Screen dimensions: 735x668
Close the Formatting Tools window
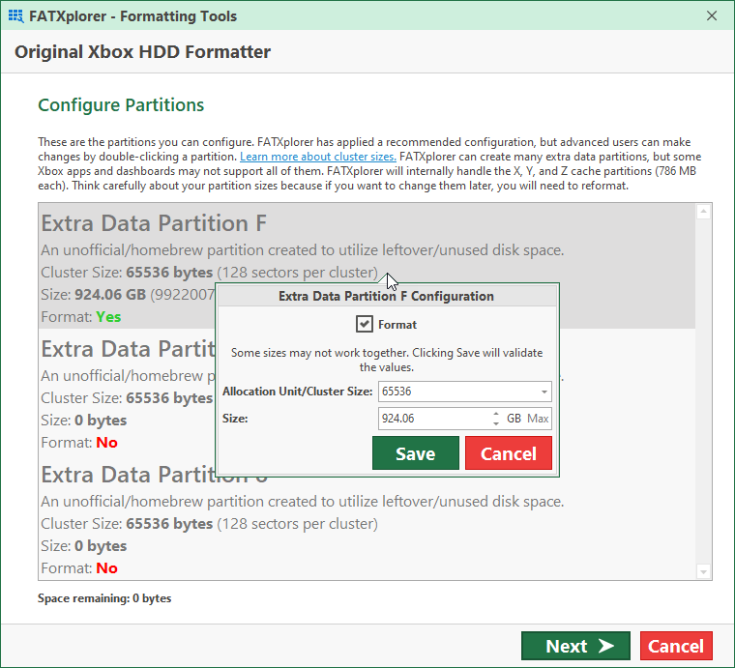pos(711,15)
